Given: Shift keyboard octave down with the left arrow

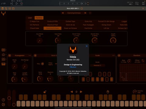Looking at the screenshot, I should (x=72, y=92).
